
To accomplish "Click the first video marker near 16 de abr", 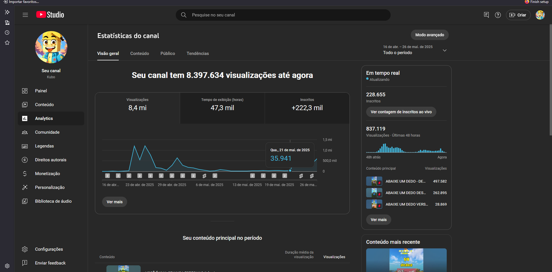I will click(x=107, y=176).
